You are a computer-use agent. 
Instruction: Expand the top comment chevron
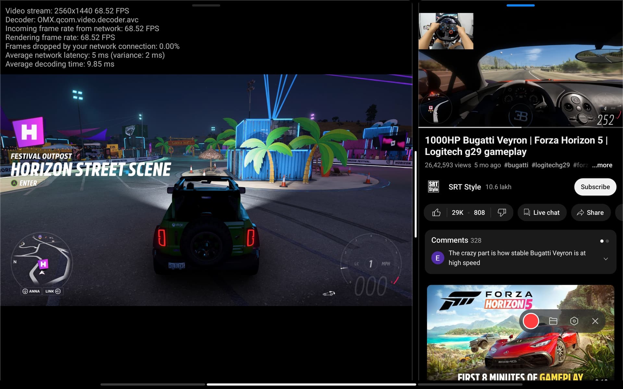click(x=605, y=259)
